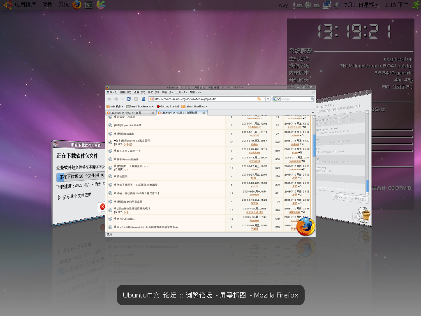Close the Ubuntu中文 论坛 首页 tab

click(x=153, y=113)
